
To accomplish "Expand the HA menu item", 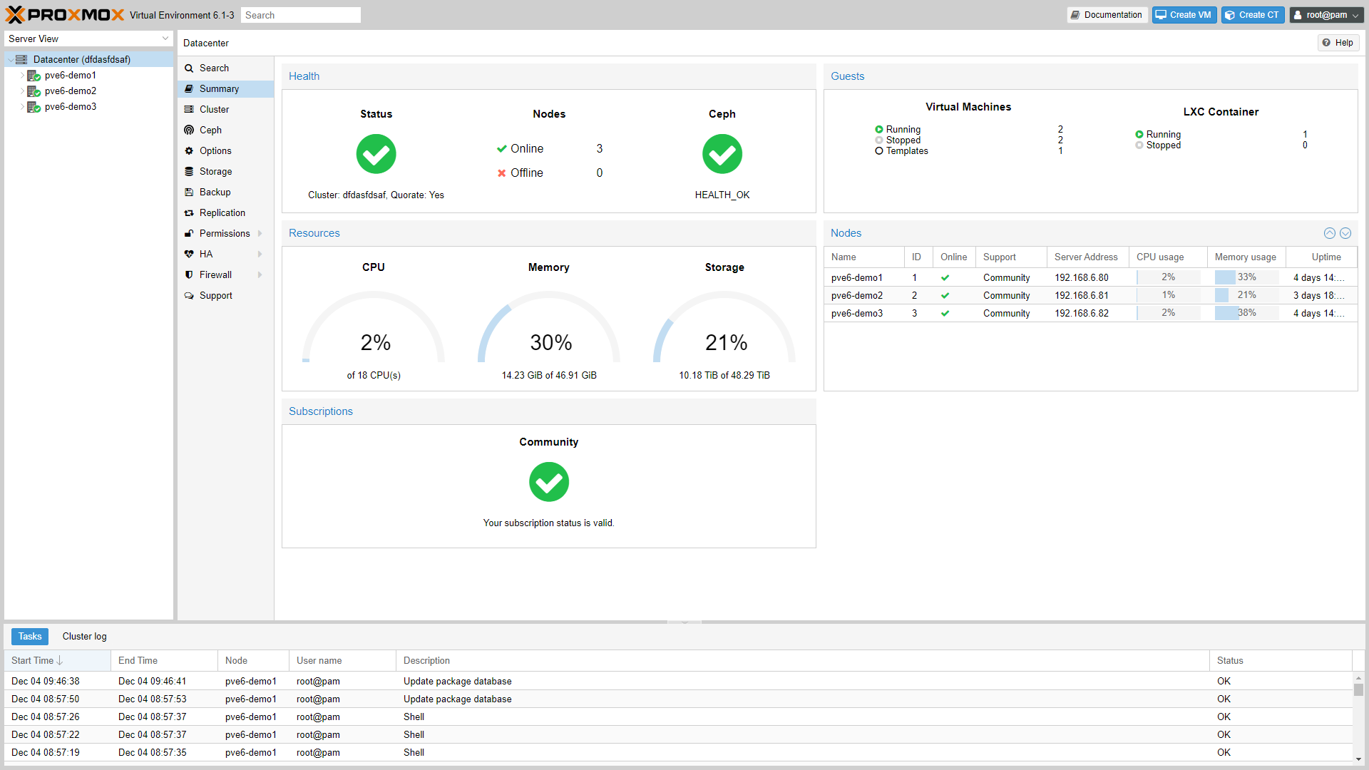I will point(262,254).
